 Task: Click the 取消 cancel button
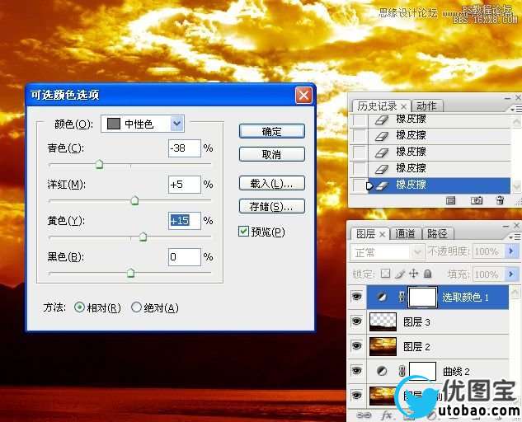(271, 154)
